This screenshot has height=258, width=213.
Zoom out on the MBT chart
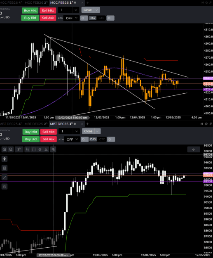click(x=11, y=149)
